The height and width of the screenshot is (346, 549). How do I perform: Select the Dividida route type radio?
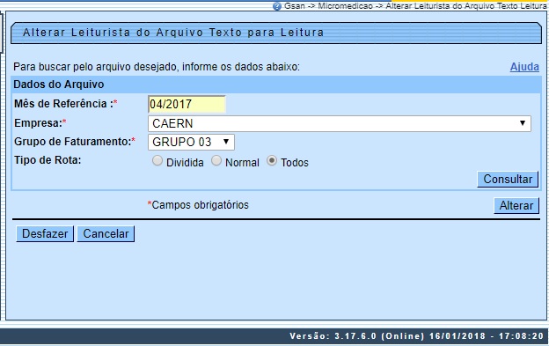click(x=157, y=161)
